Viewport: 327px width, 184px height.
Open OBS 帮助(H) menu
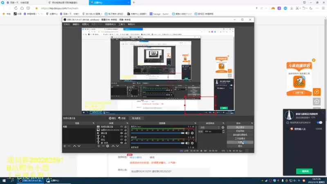pyautogui.click(x=131, y=25)
